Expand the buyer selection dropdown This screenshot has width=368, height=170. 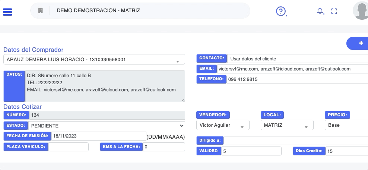coord(94,59)
